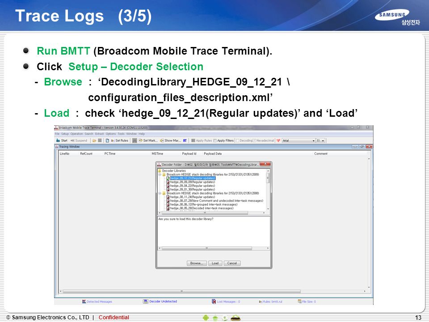429x322 pixels.
Task: Click the gray icon before Set Mark
Action: (135, 140)
